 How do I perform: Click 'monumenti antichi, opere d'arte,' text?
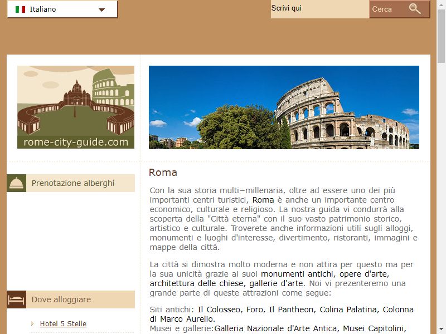coord(325,274)
